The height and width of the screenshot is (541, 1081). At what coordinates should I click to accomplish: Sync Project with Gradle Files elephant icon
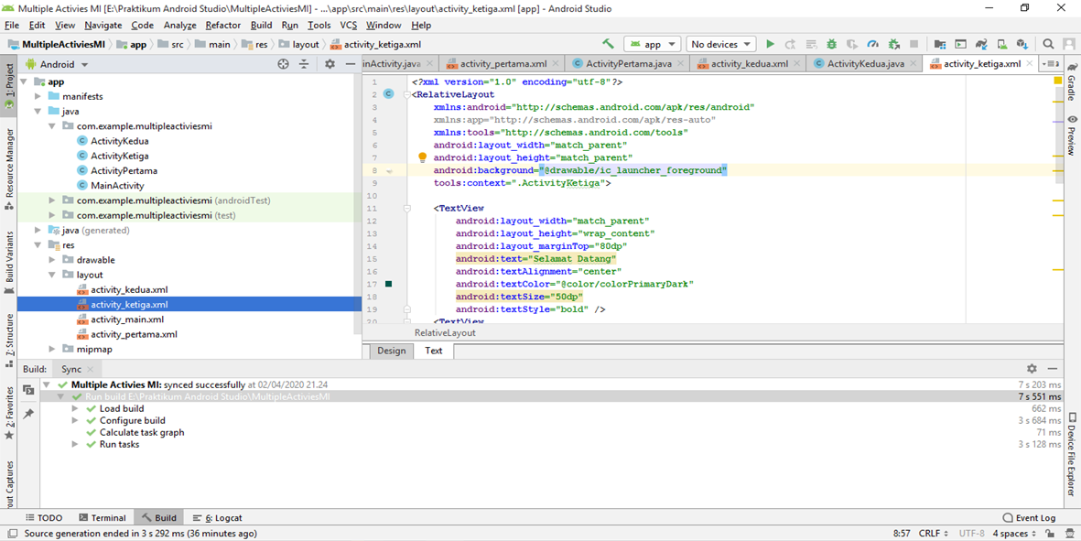coord(981,44)
